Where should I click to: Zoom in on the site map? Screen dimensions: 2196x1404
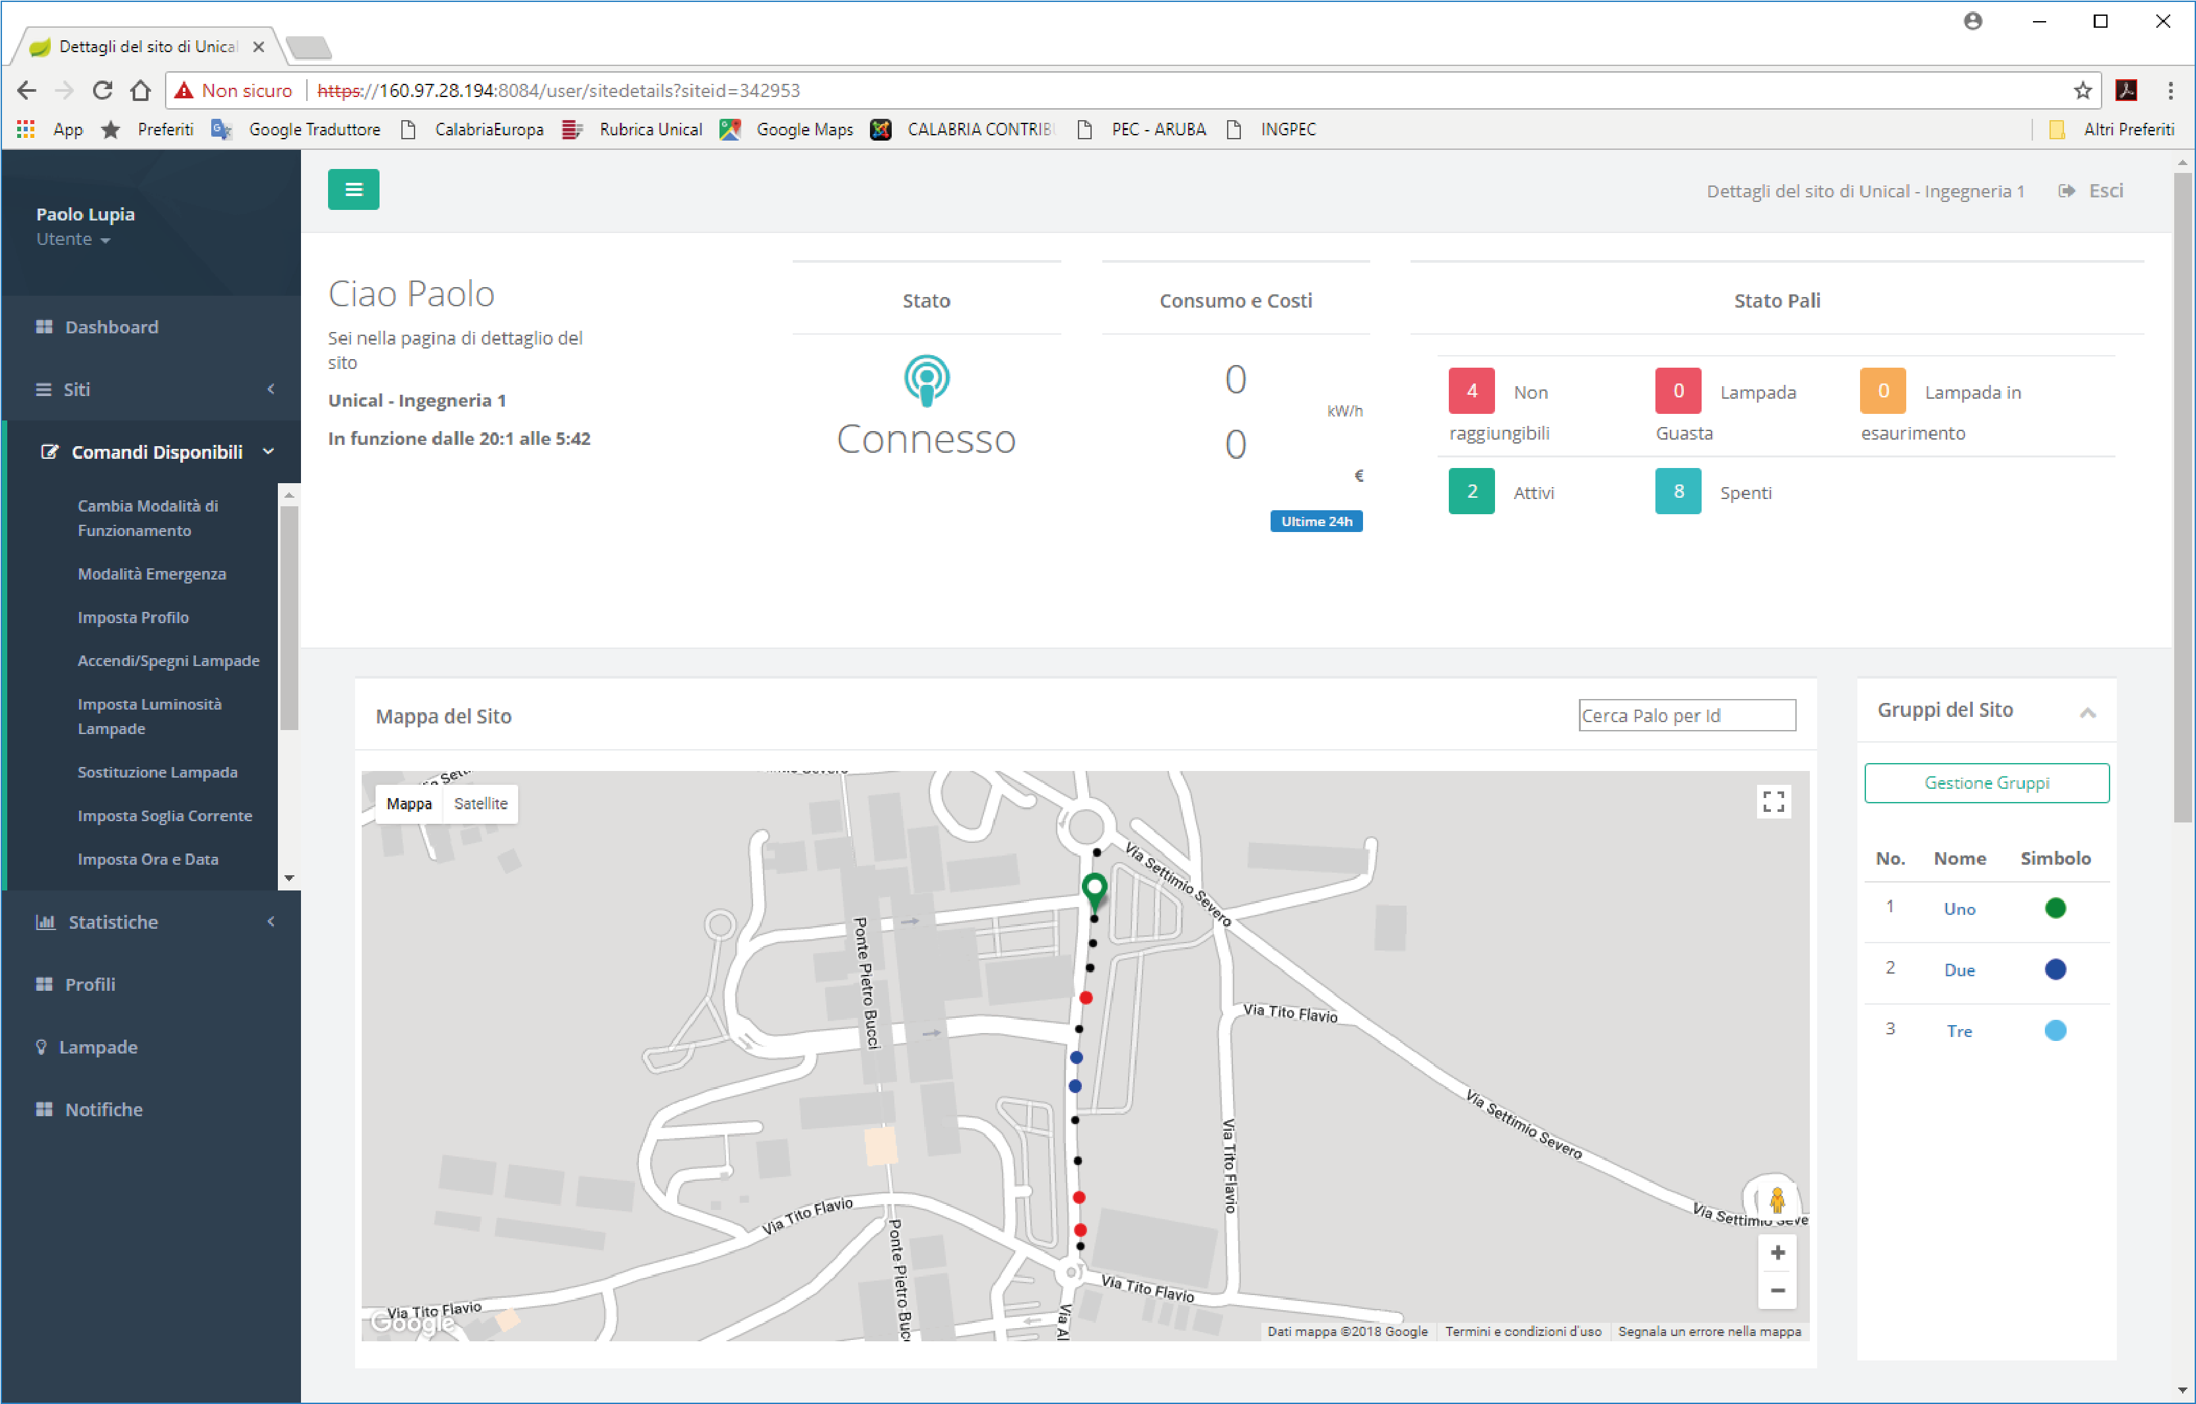1778,1253
